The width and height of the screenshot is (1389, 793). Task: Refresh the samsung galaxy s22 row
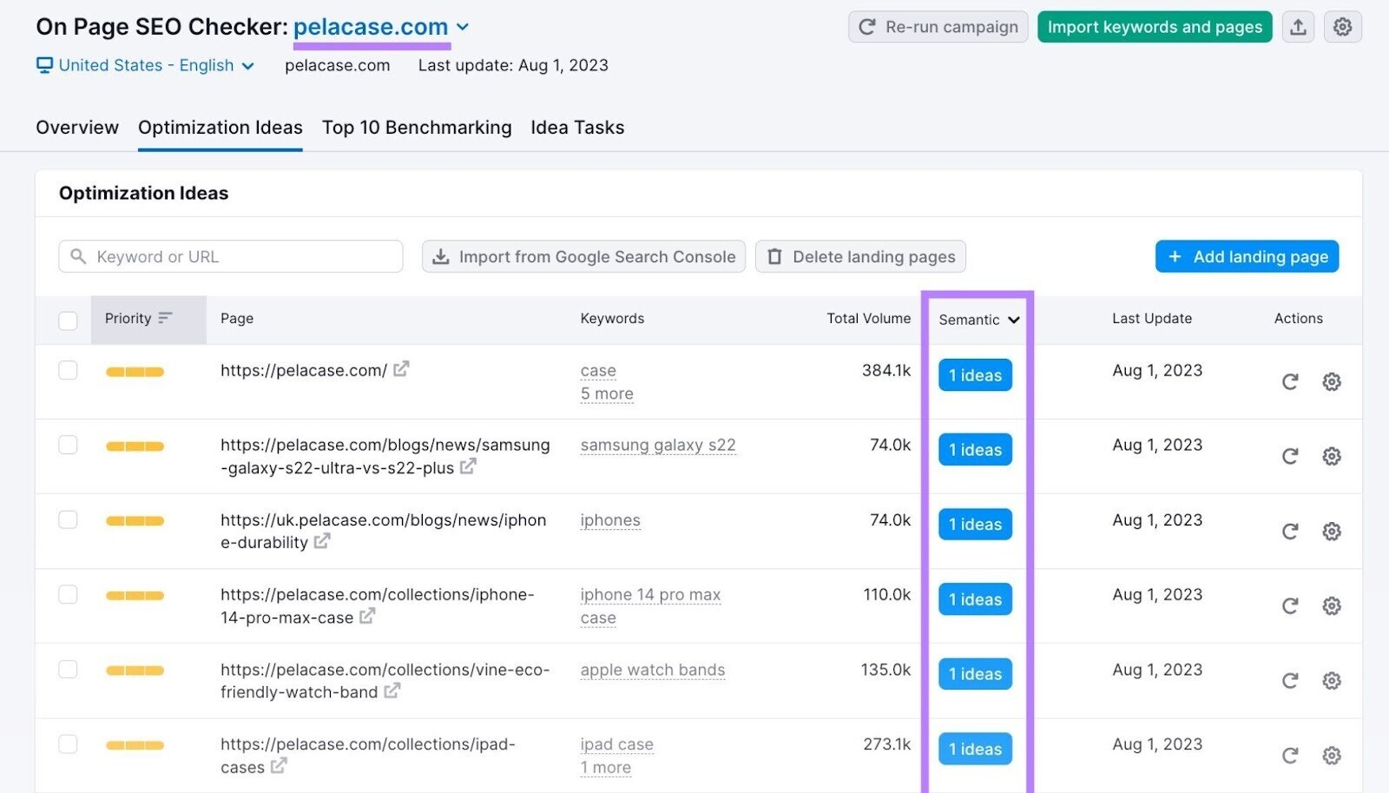[1290, 456]
